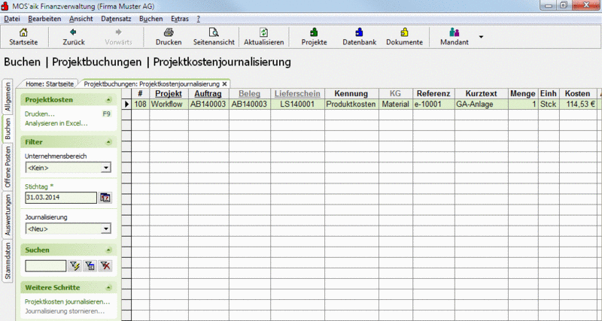This screenshot has height=321, width=602.
Task: Collapse the Projektkosten panel
Action: pos(108,100)
